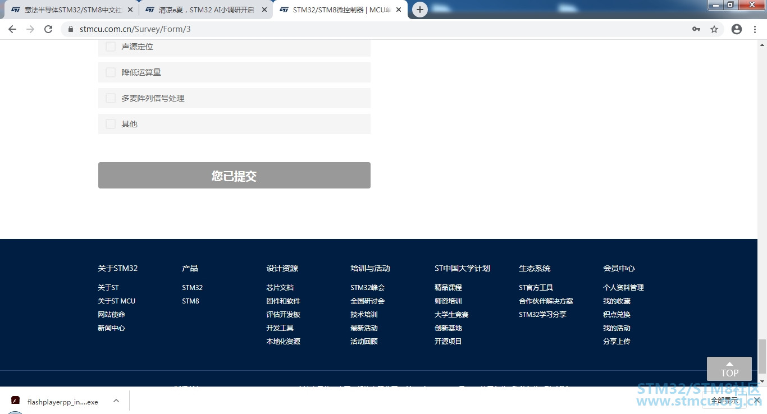The image size is (767, 414).
Task: View site info via the padlock icon
Action: pos(71,29)
